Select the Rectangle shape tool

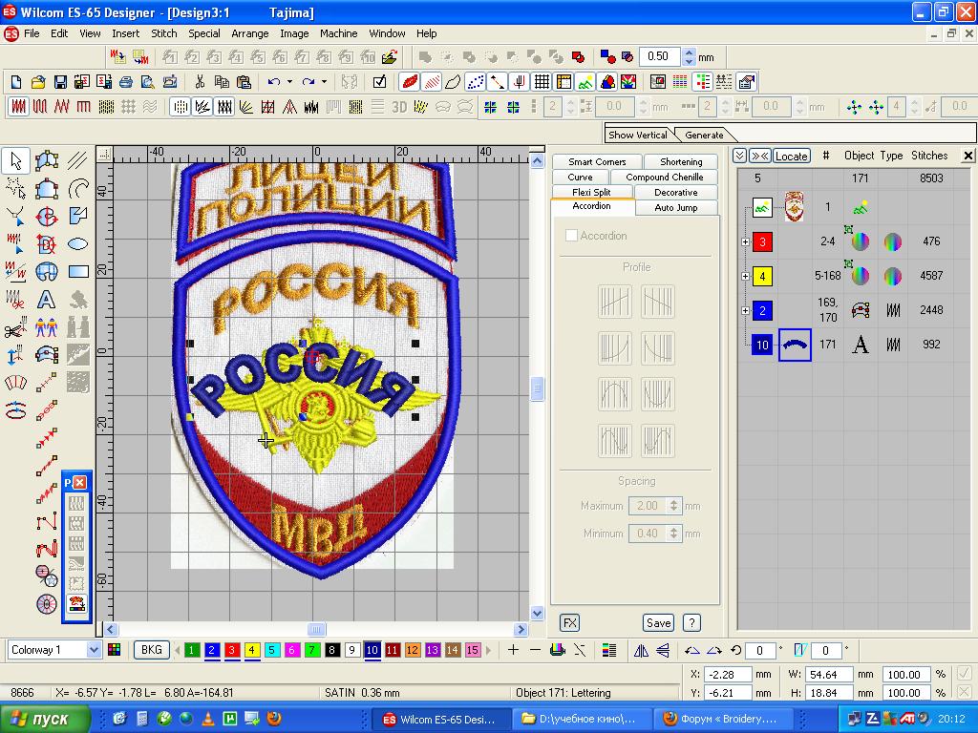77,272
